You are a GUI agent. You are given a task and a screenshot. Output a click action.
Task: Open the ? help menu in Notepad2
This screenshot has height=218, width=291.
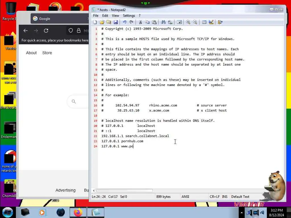tap(140, 16)
